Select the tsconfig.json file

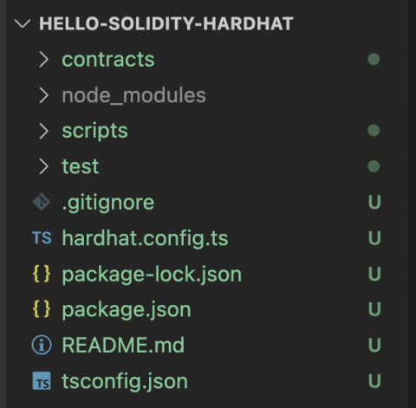click(207, 381)
